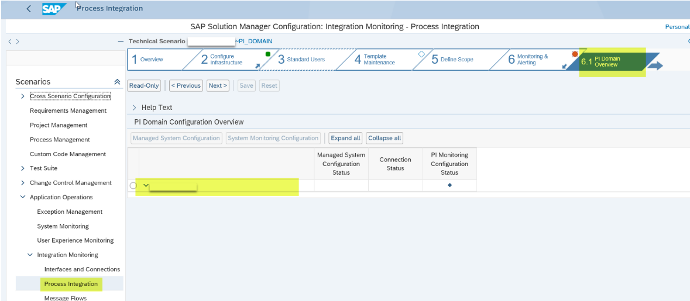Click the Expand all button

click(x=345, y=138)
